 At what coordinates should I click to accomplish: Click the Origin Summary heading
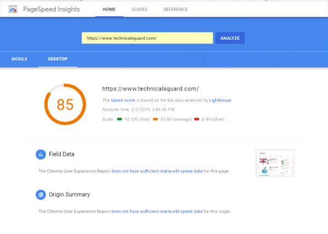click(x=69, y=195)
